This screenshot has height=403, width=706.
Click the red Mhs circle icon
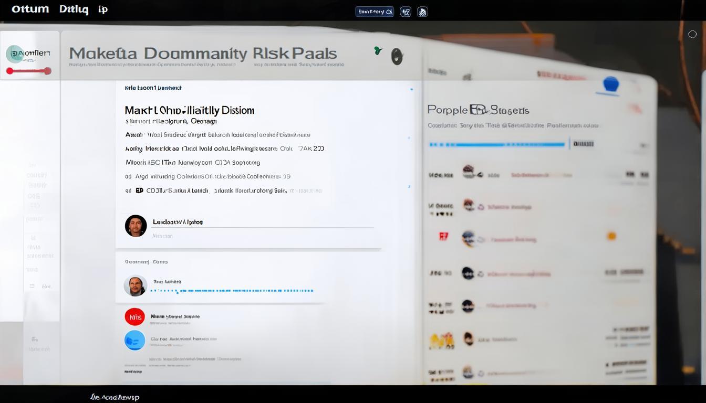pos(134,317)
